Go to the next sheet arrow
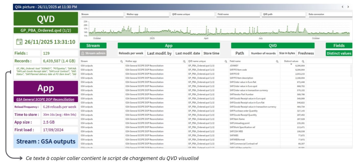 click(x=348, y=7)
